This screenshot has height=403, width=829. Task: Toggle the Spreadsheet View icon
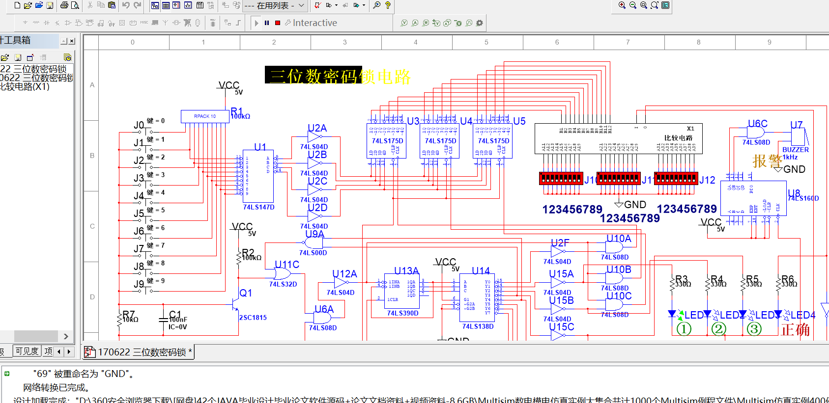[x=166, y=5]
